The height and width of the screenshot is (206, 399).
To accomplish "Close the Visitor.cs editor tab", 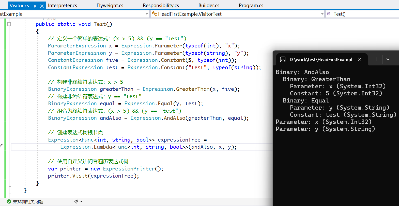I will click(42, 6).
